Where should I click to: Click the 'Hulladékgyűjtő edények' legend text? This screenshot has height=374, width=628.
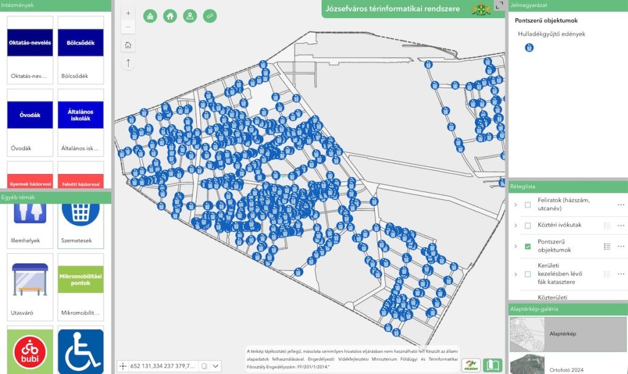click(551, 34)
